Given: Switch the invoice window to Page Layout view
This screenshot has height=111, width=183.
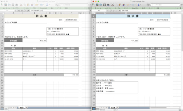Looking at the screenshot, I should tap(98, 109).
